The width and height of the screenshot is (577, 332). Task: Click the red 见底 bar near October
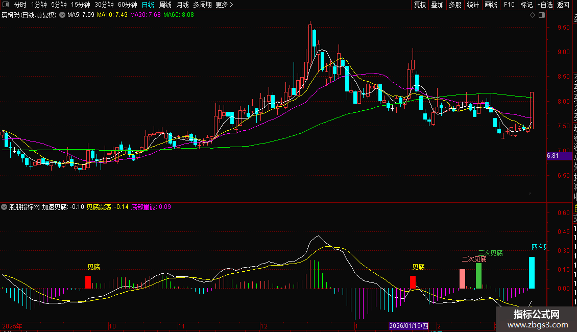[x=88, y=282]
